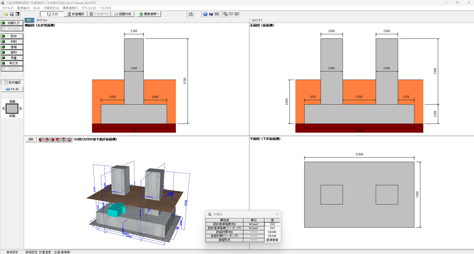474x254 pixels.
Task: Click the dark blue book icon beside the question mark
Action: point(211,14)
